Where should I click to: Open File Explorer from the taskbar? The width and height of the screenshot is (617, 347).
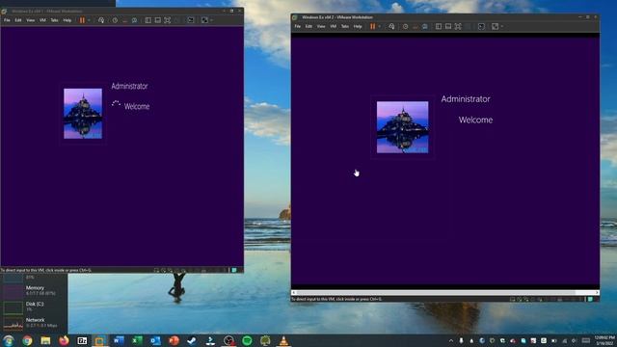[x=45, y=340]
